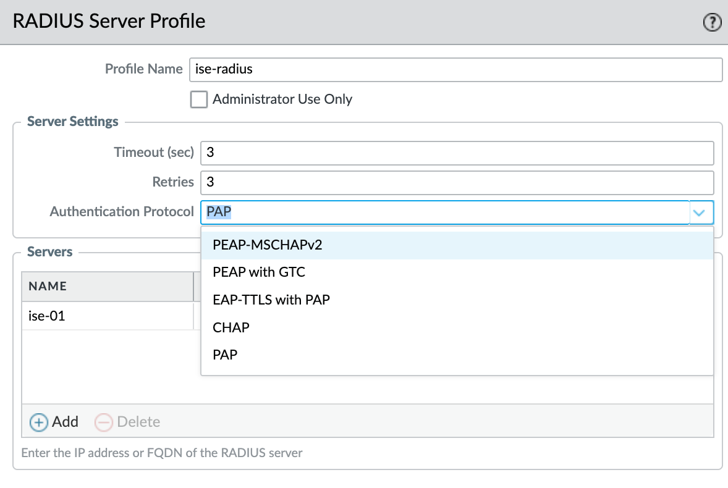Click the plus icon to add a server

point(39,422)
